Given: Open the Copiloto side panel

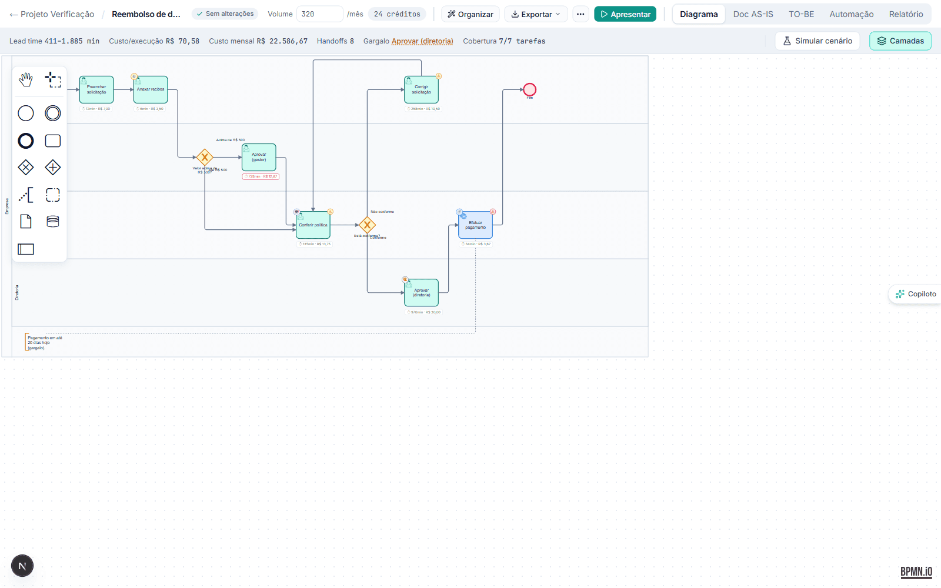Looking at the screenshot, I should point(916,294).
